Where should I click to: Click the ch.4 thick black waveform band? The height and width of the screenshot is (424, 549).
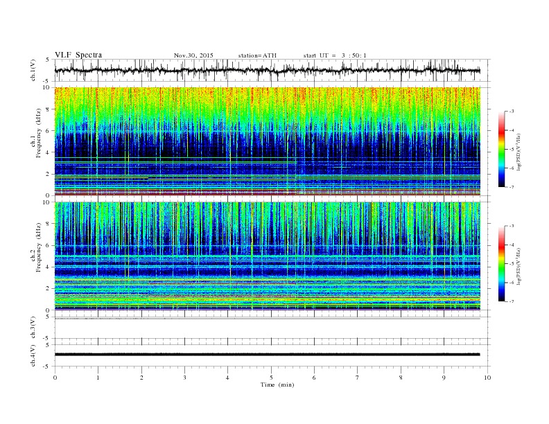pyautogui.click(x=268, y=355)
